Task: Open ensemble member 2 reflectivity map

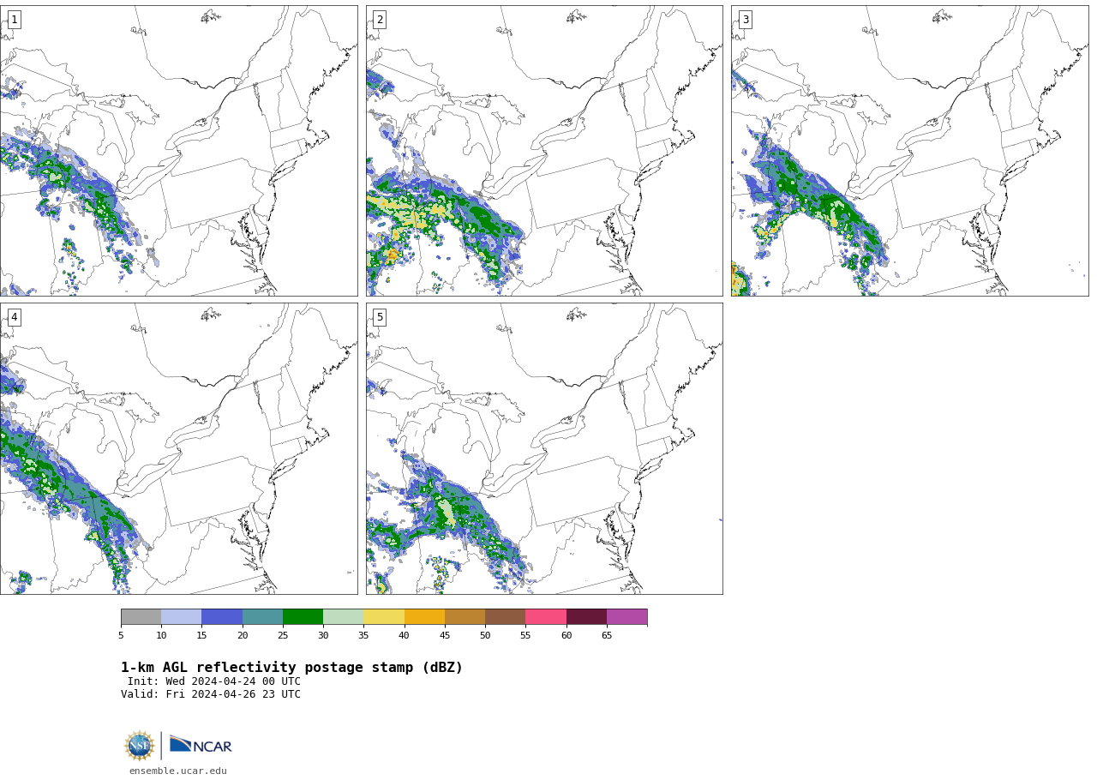Action: coord(544,151)
